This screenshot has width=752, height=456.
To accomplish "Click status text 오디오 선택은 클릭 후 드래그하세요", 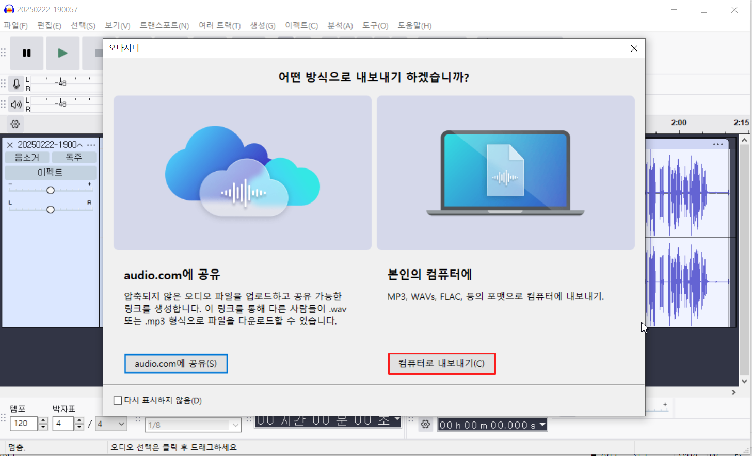I will pos(174,447).
